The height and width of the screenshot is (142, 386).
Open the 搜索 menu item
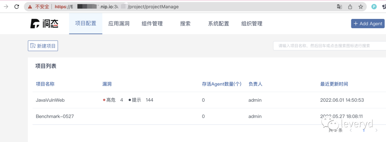(185, 24)
